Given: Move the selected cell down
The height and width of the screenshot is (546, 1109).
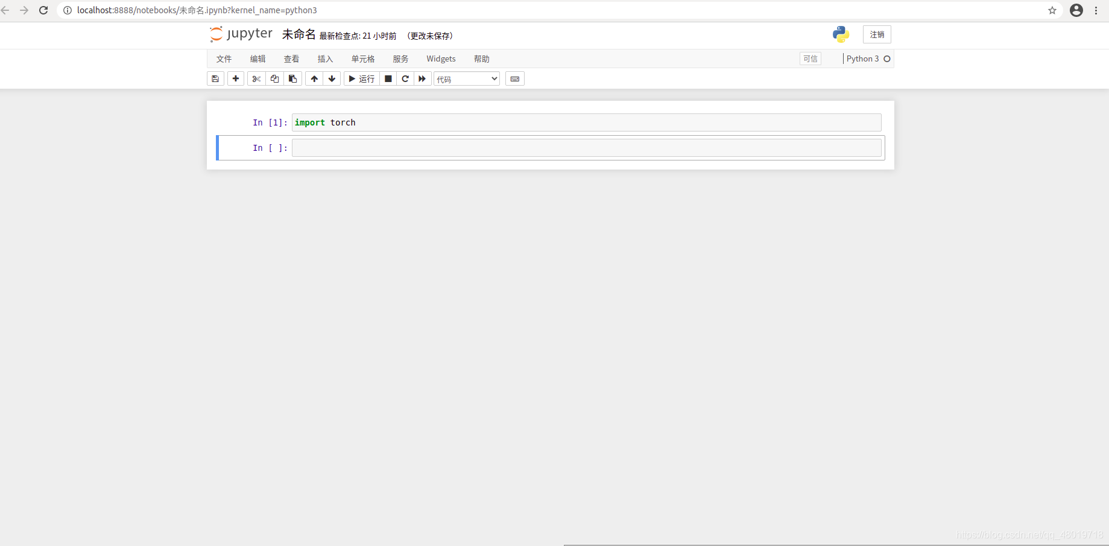Looking at the screenshot, I should [x=332, y=78].
